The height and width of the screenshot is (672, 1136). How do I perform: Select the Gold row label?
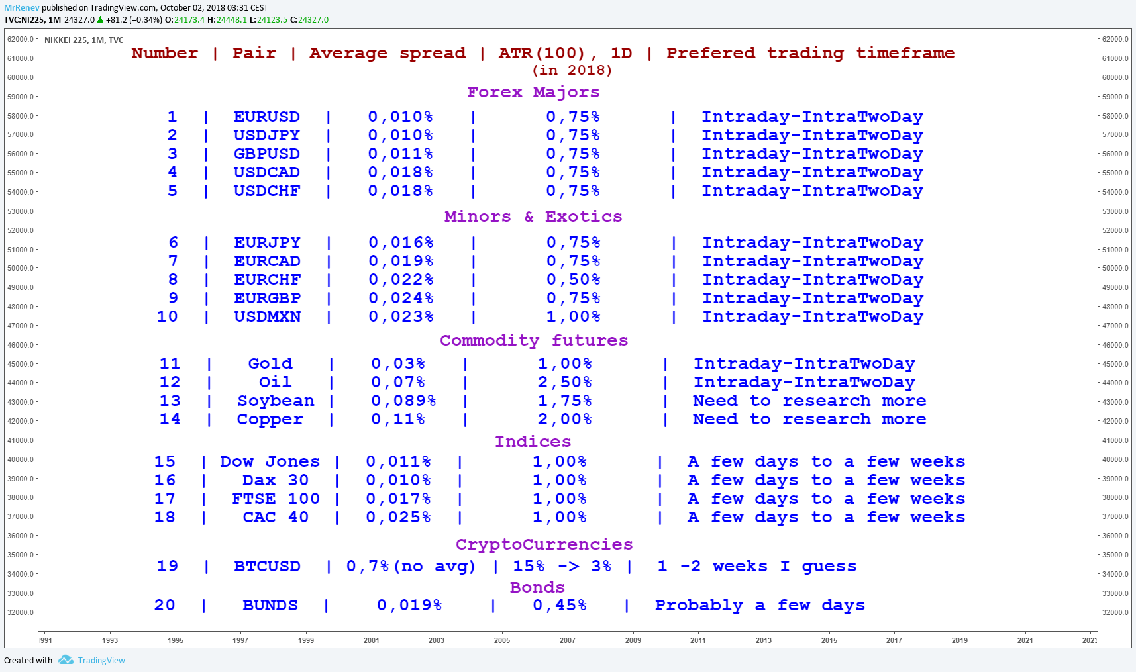pyautogui.click(x=270, y=363)
